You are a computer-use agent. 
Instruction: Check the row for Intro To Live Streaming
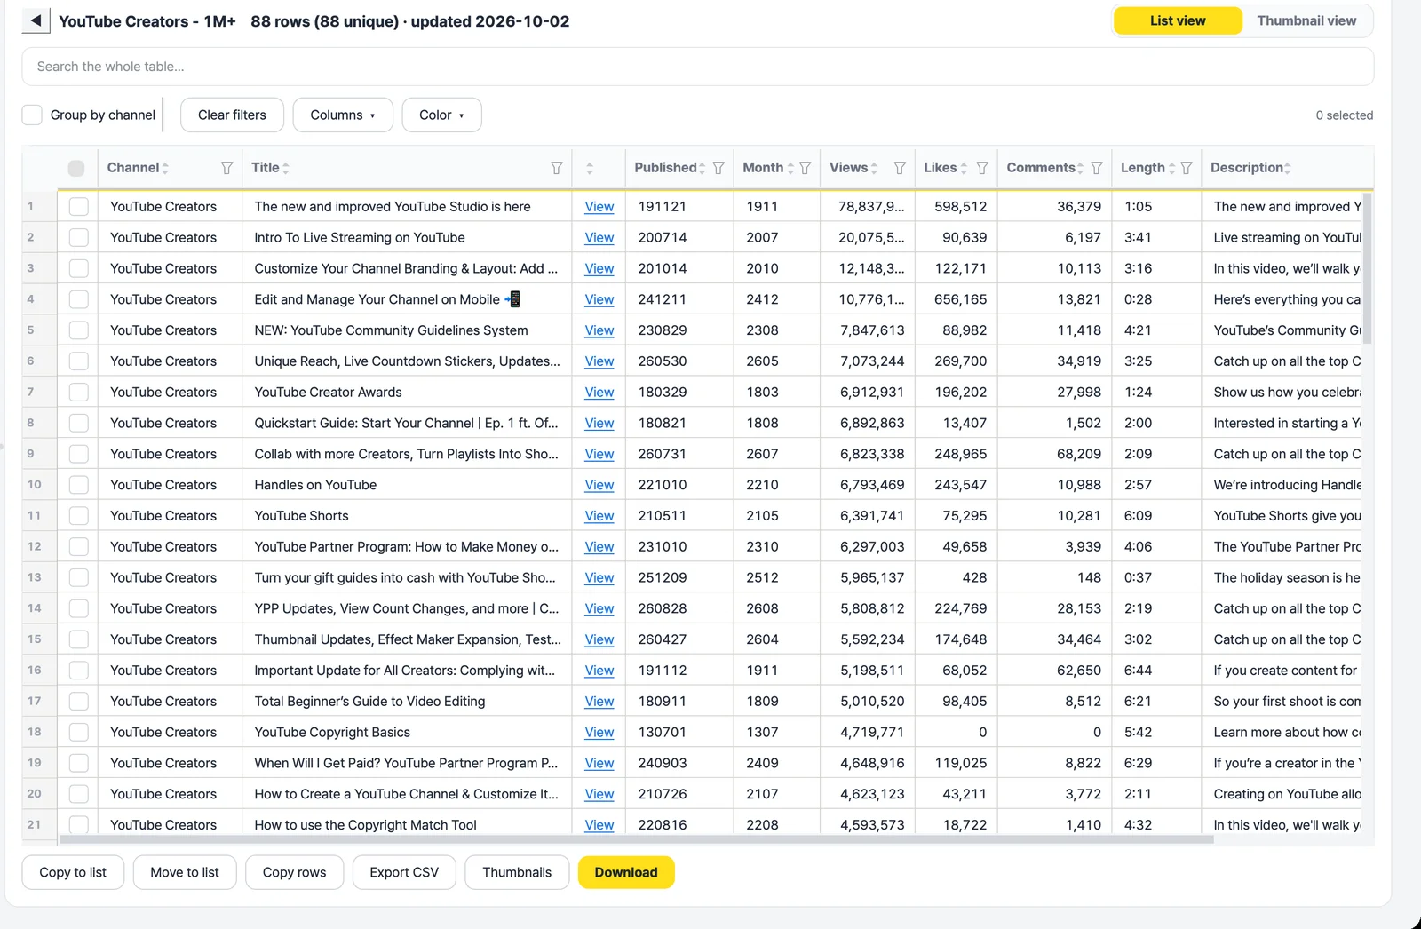pyautogui.click(x=79, y=237)
